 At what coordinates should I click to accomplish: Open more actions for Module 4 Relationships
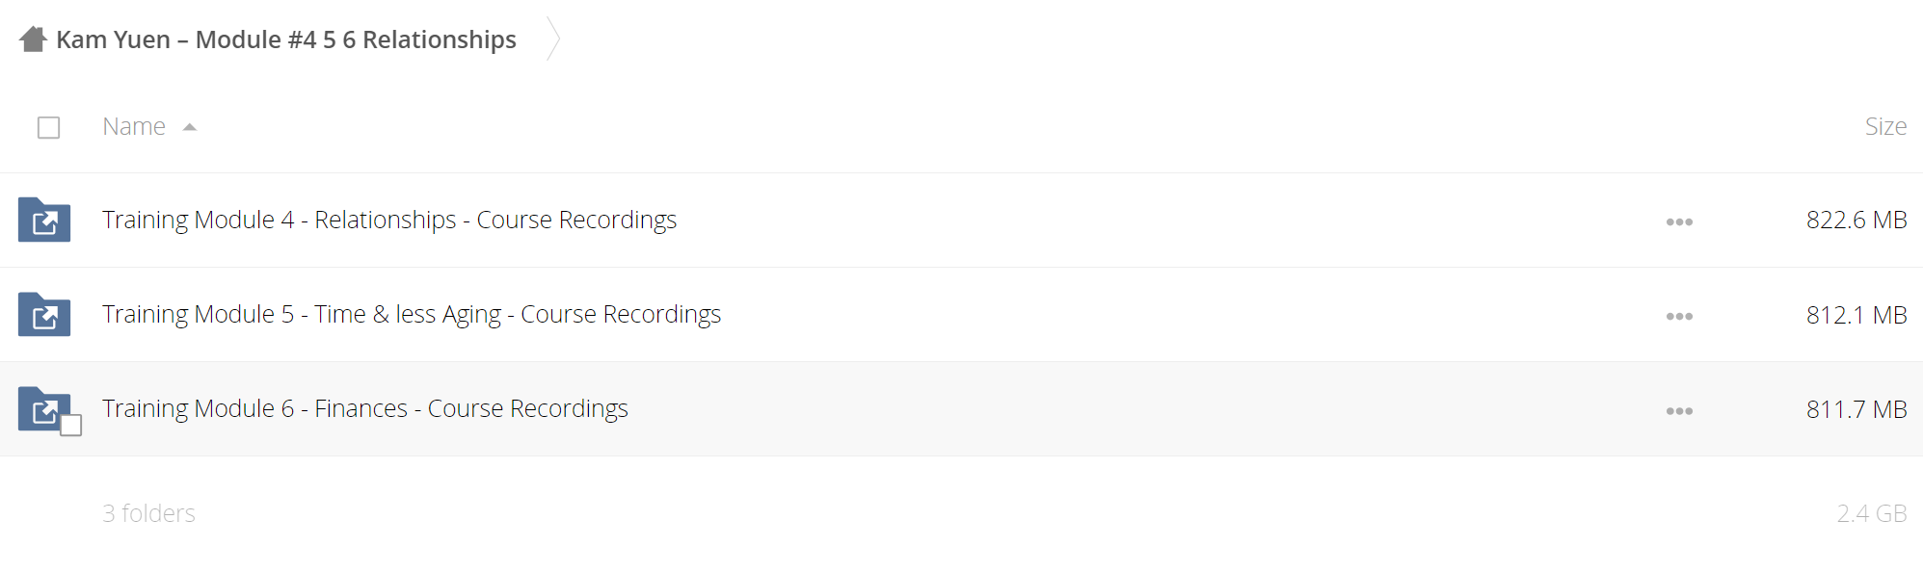tap(1679, 221)
